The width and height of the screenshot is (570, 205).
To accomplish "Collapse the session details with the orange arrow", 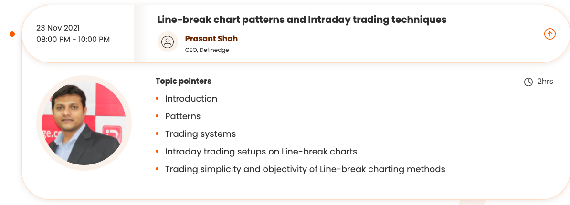I will [x=550, y=34].
